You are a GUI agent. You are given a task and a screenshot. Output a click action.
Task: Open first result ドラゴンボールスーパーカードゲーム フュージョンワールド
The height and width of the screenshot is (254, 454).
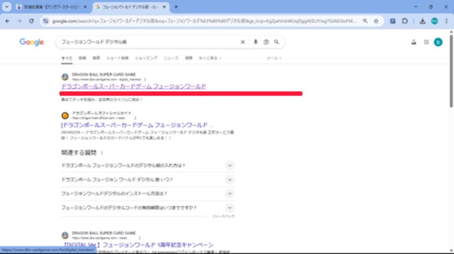[x=133, y=87]
